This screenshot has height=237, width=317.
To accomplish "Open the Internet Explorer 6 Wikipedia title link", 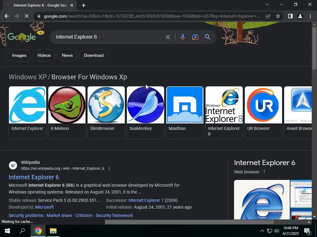I will (34, 177).
